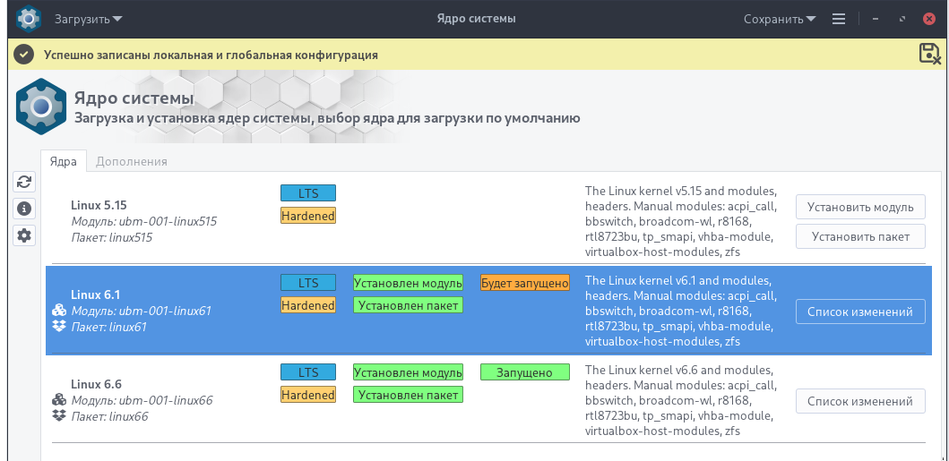Click the Linux kernel v6.6 description text
This screenshot has width=949, height=461.
click(x=681, y=400)
